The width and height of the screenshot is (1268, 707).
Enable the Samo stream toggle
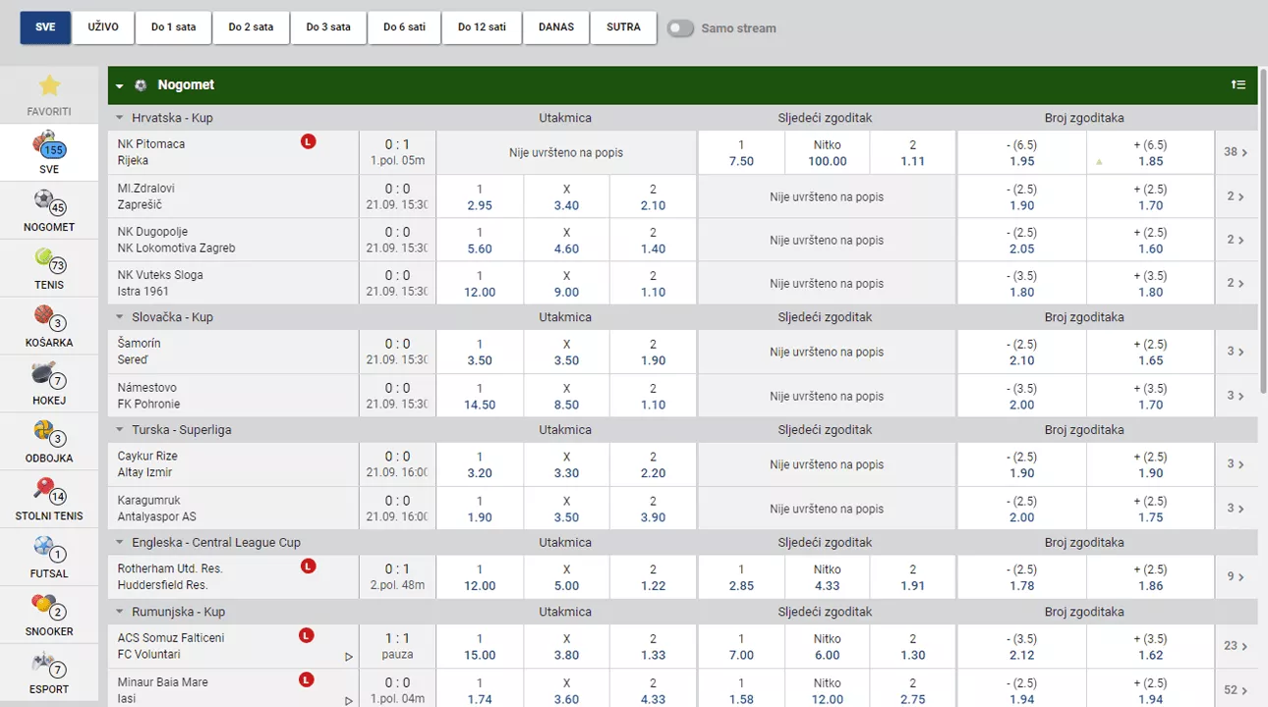(x=680, y=28)
